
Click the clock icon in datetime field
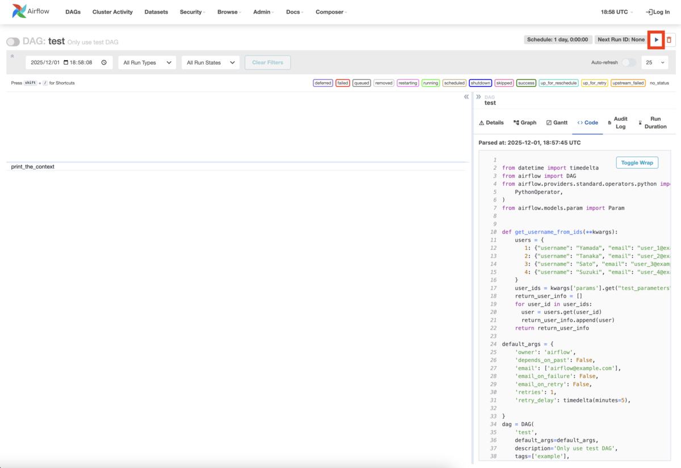104,63
